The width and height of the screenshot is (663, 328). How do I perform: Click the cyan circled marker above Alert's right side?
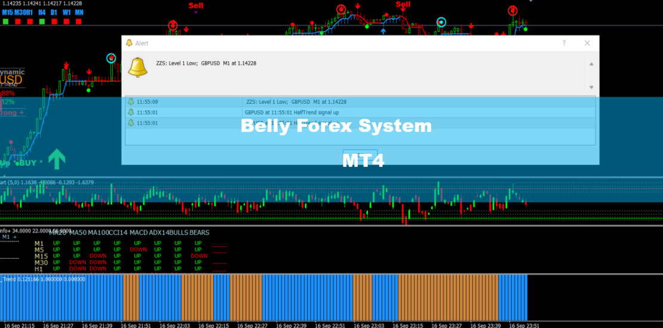[441, 22]
